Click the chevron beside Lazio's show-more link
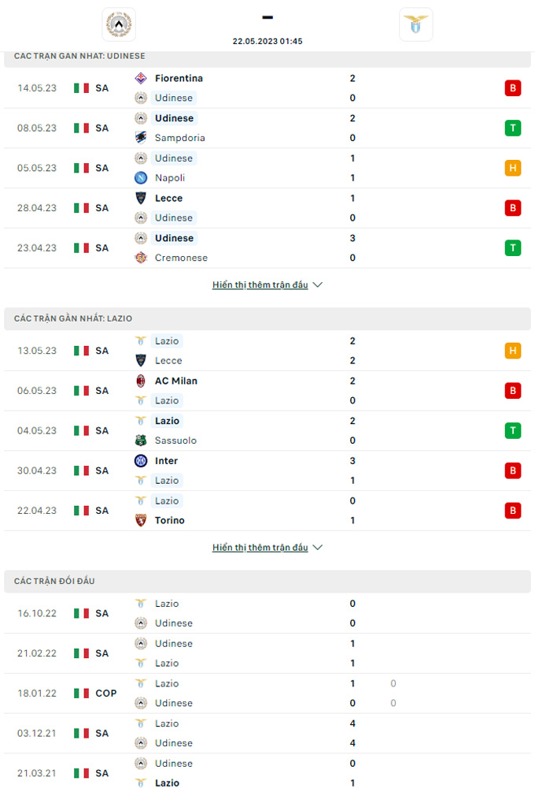 318,548
